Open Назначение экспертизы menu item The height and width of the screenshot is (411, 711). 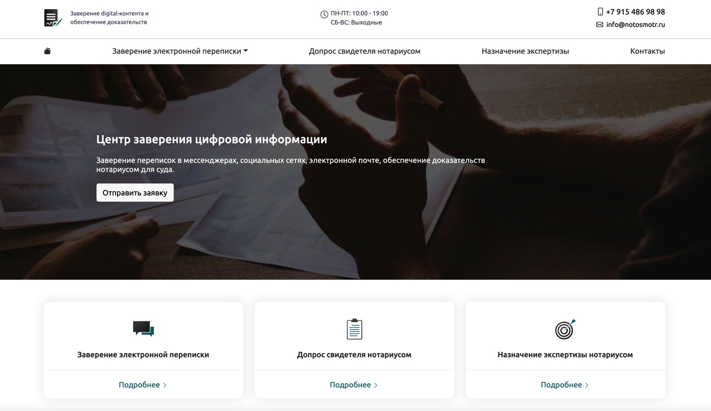pos(525,51)
